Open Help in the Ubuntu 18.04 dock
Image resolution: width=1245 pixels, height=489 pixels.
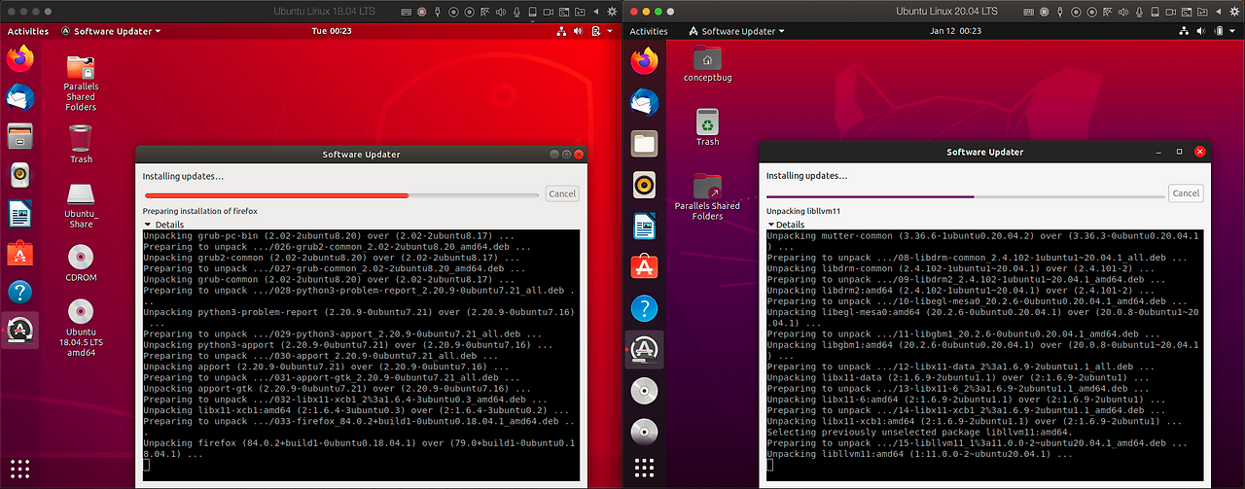coord(19,292)
